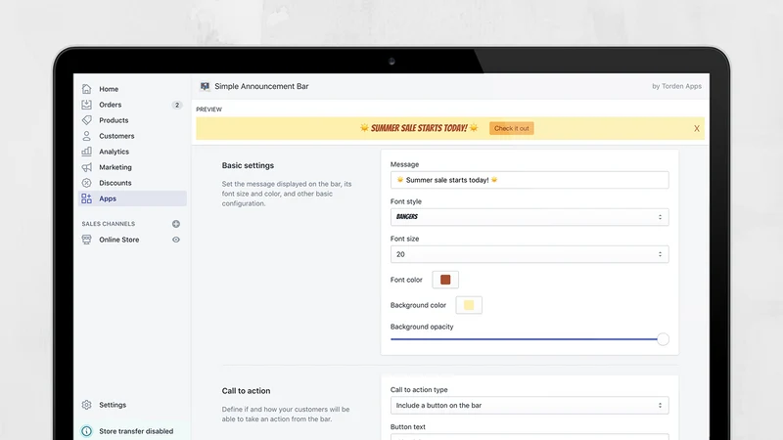
Task: Click the Online Store storefront icon
Action: pyautogui.click(x=86, y=240)
